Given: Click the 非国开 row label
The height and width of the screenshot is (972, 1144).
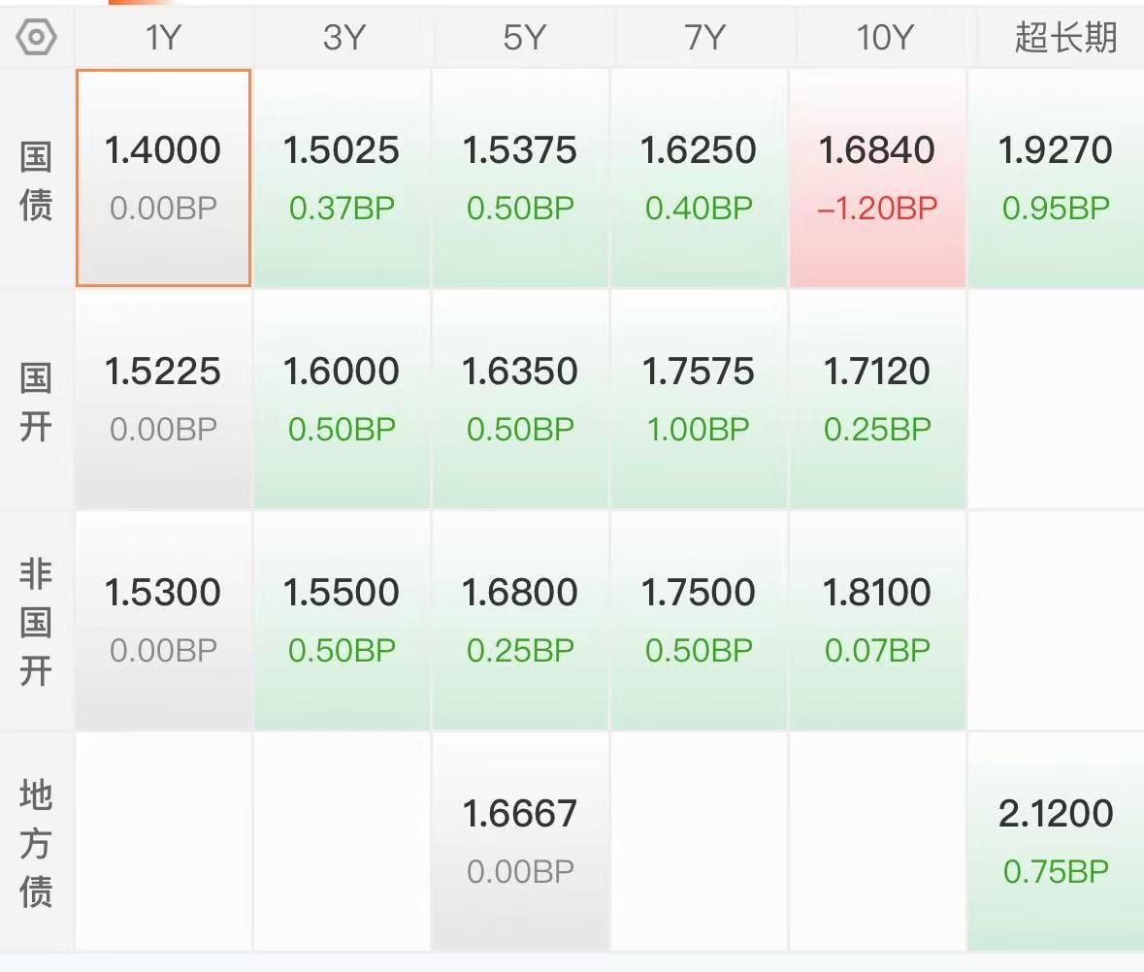Looking at the screenshot, I should pyautogui.click(x=36, y=621).
